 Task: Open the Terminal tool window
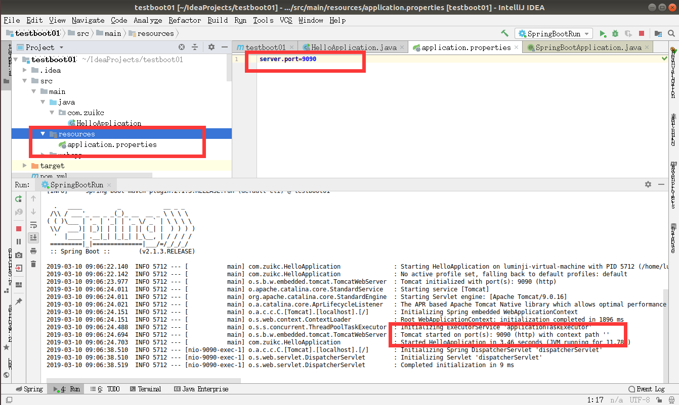coord(145,389)
